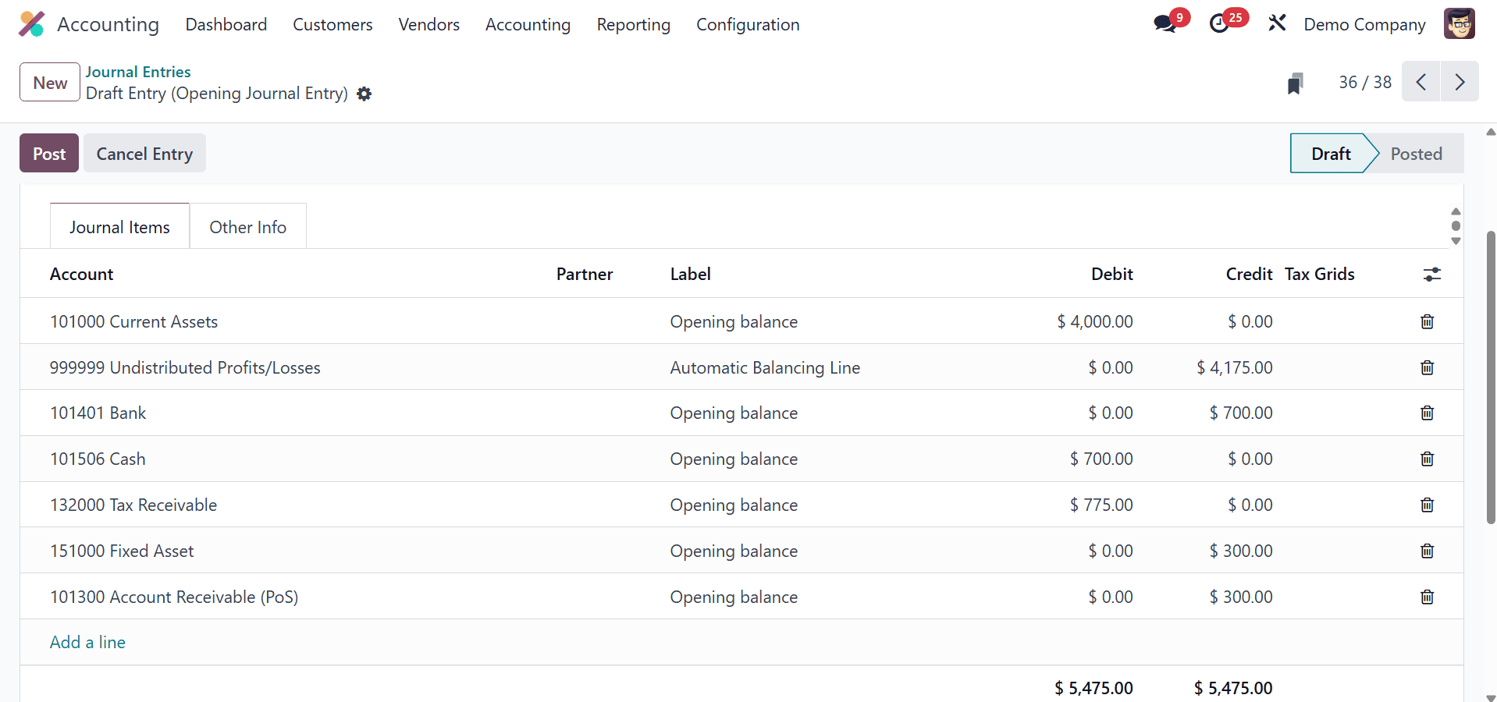The height and width of the screenshot is (702, 1497).
Task: Select the 101401 Bank account cell
Action: (x=98, y=413)
